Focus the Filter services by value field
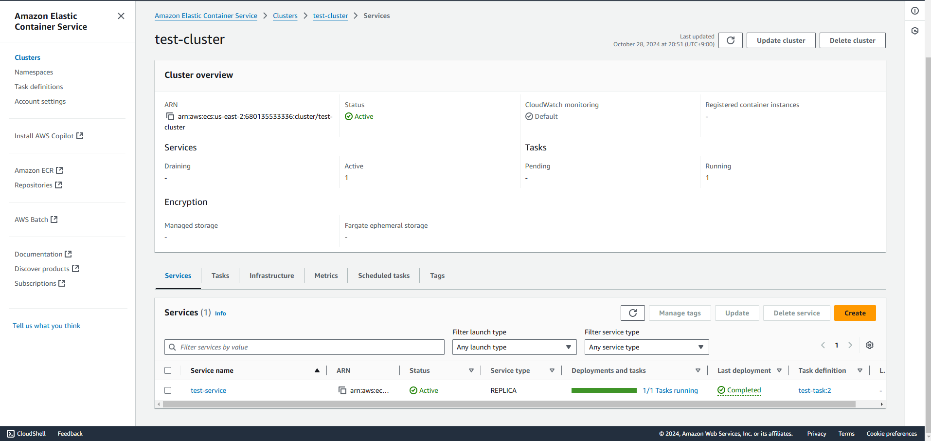 pos(304,347)
